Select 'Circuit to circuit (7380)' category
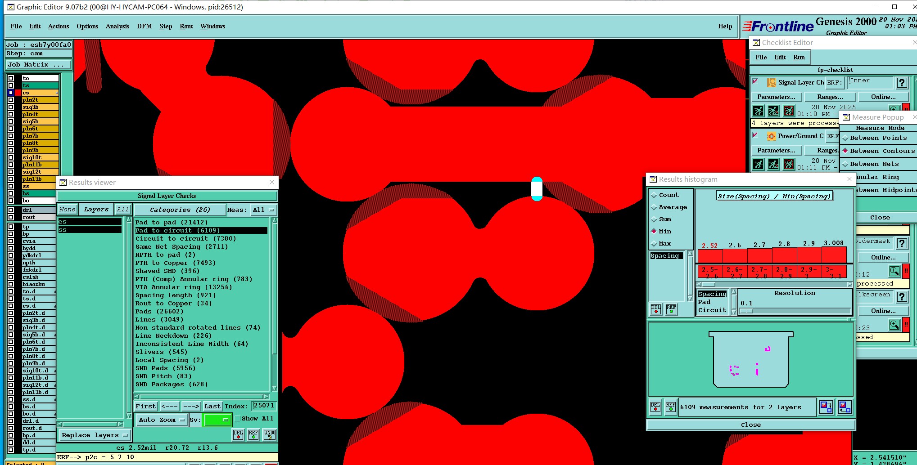 click(186, 239)
